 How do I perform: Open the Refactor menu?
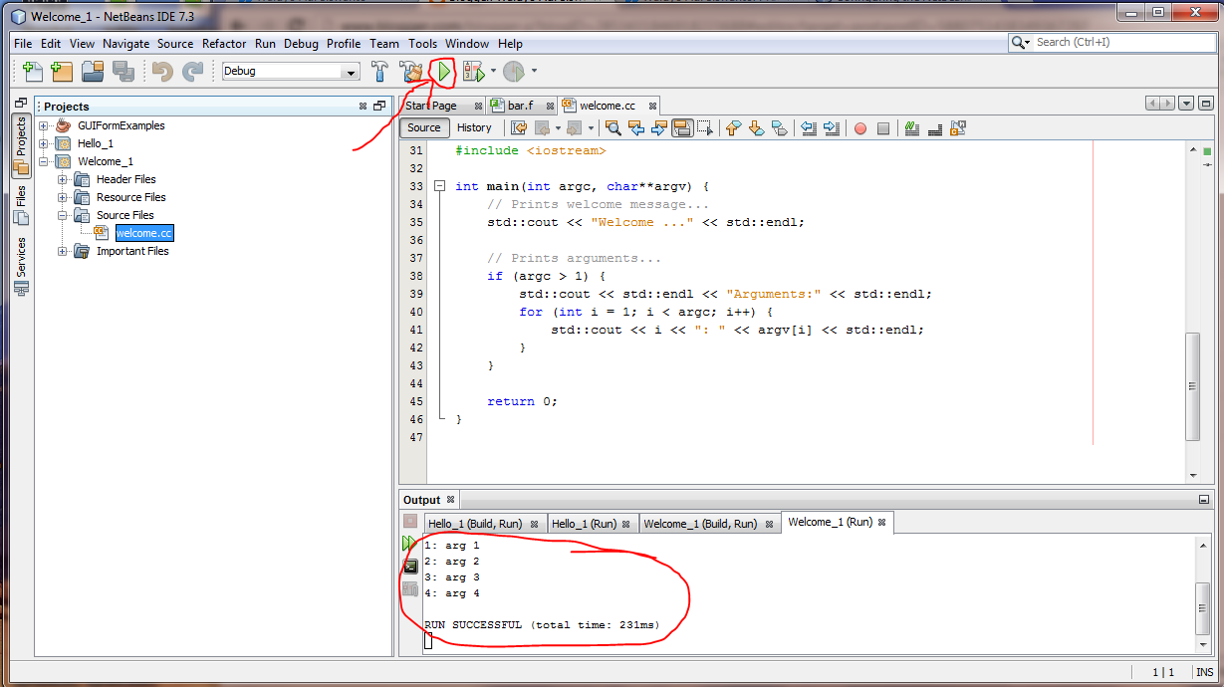tap(224, 44)
